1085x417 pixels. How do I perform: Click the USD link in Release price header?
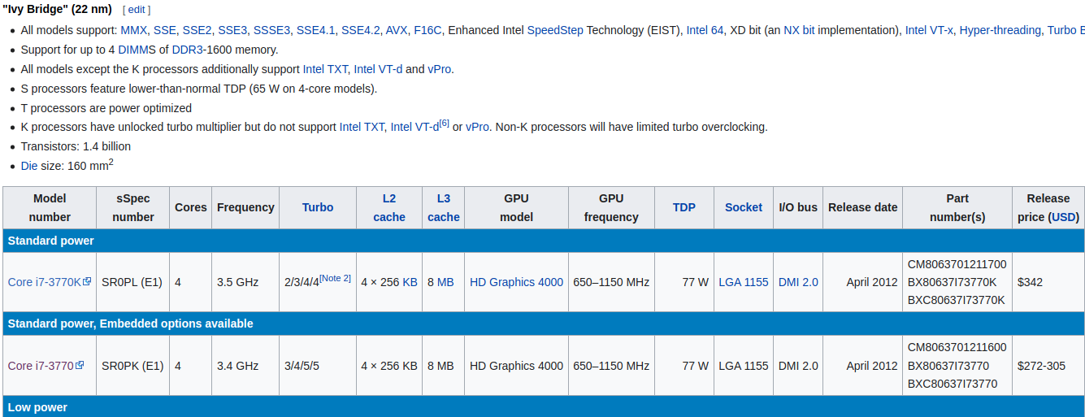tap(1064, 217)
